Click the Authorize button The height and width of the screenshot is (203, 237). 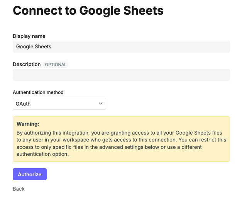30,174
